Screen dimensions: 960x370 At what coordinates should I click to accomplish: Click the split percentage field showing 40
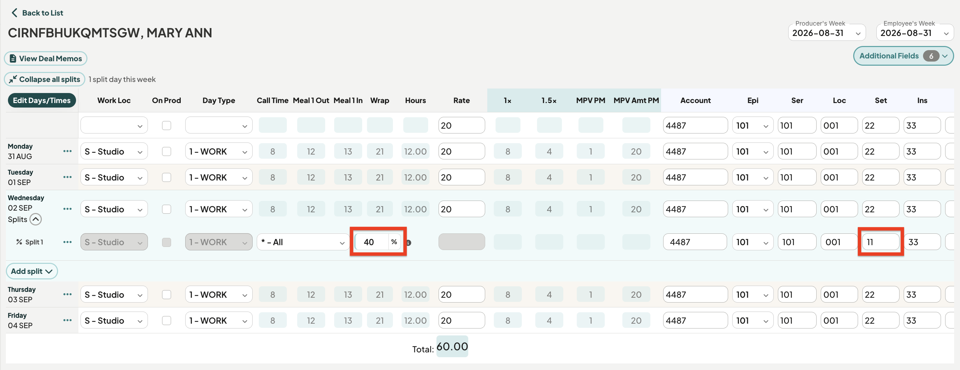coord(371,242)
